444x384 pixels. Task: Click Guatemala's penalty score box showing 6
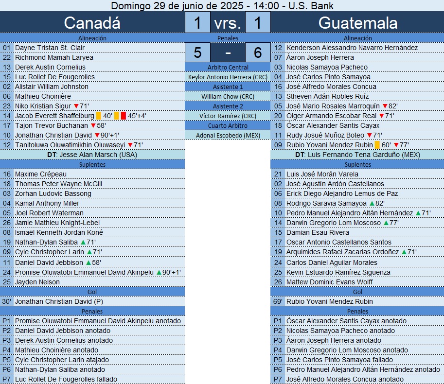tap(258, 52)
